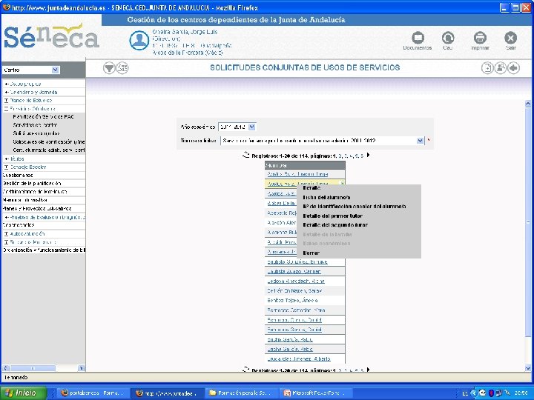Viewport: 534px width, 400px height.
Task: Go to page 3 in top pagination
Action: coord(346,156)
